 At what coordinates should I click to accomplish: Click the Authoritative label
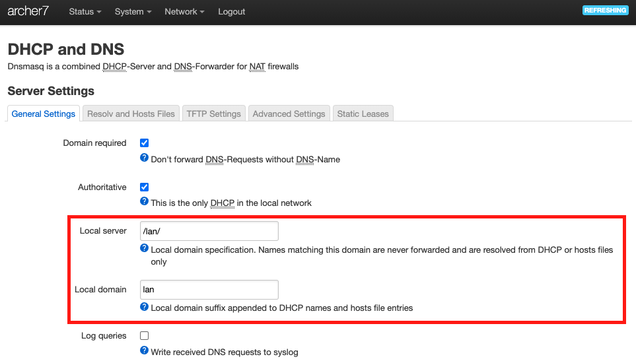click(102, 187)
